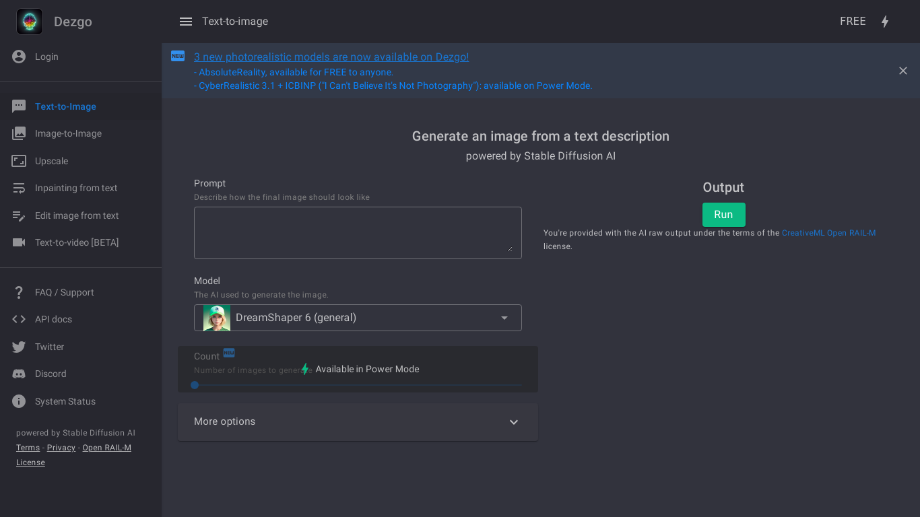Expand the More options panel
Viewport: 920px width, 517px height.
tap(358, 422)
